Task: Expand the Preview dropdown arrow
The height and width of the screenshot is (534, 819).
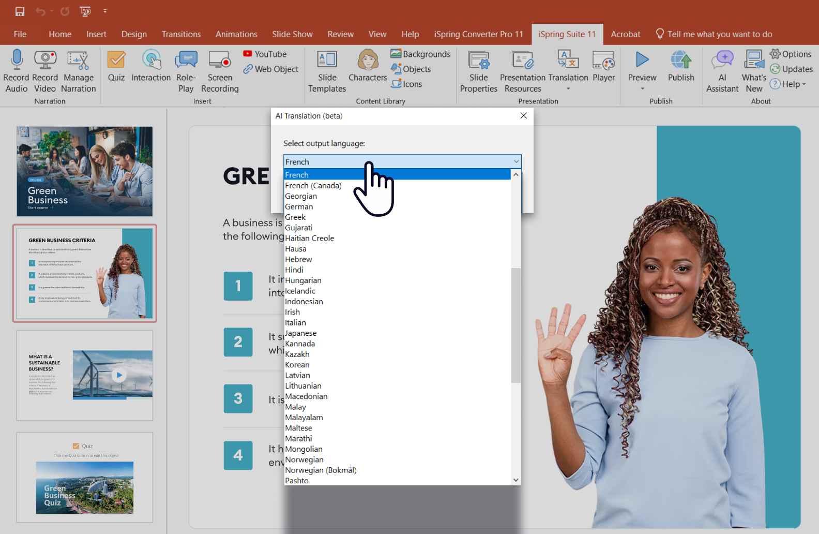Action: 643,88
